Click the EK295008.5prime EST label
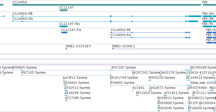This screenshot has width=216, height=112. pos(203,68)
